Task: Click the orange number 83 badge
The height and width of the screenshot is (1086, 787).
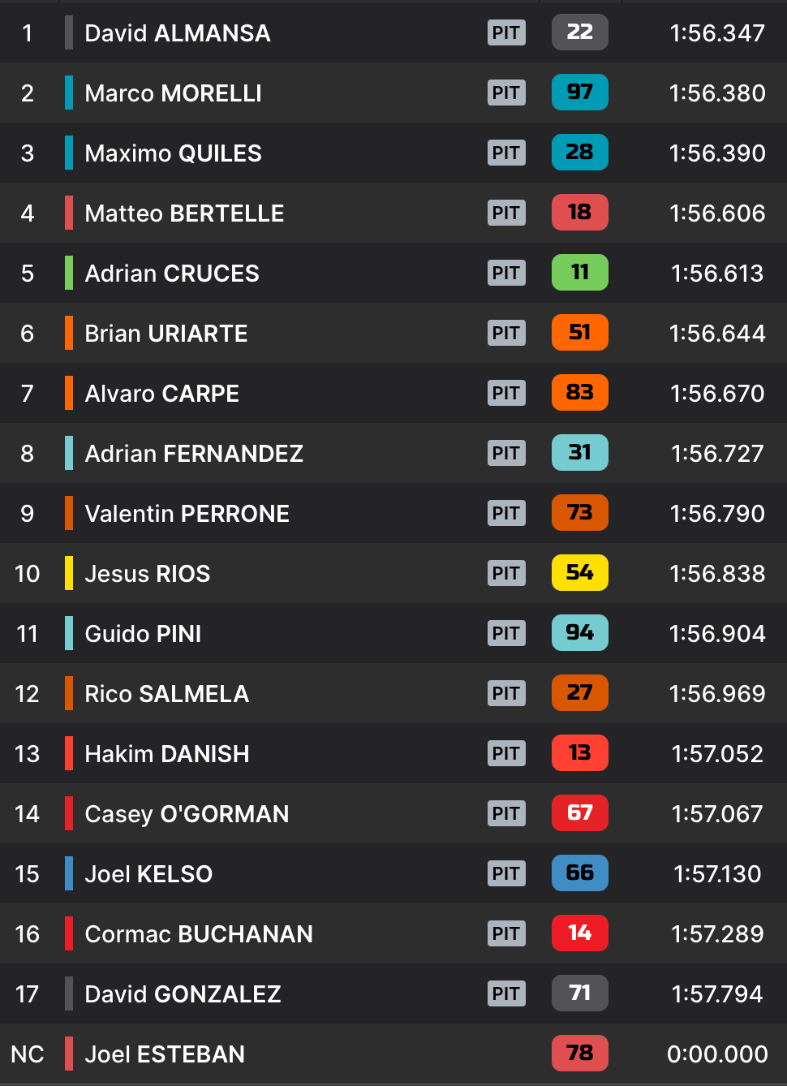Action: [x=579, y=393]
